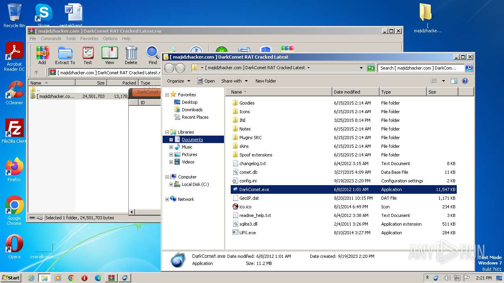Click WinRAR View icon
The height and width of the screenshot is (283, 504).
pyautogui.click(x=109, y=55)
